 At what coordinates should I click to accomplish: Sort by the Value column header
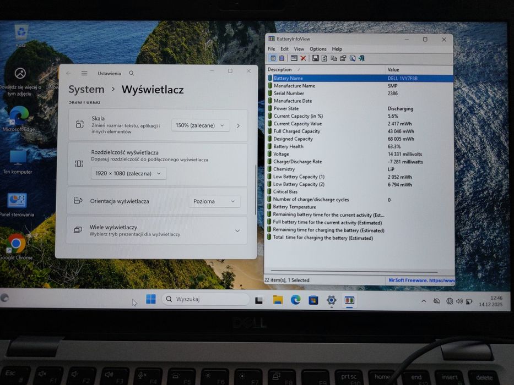[x=419, y=69]
